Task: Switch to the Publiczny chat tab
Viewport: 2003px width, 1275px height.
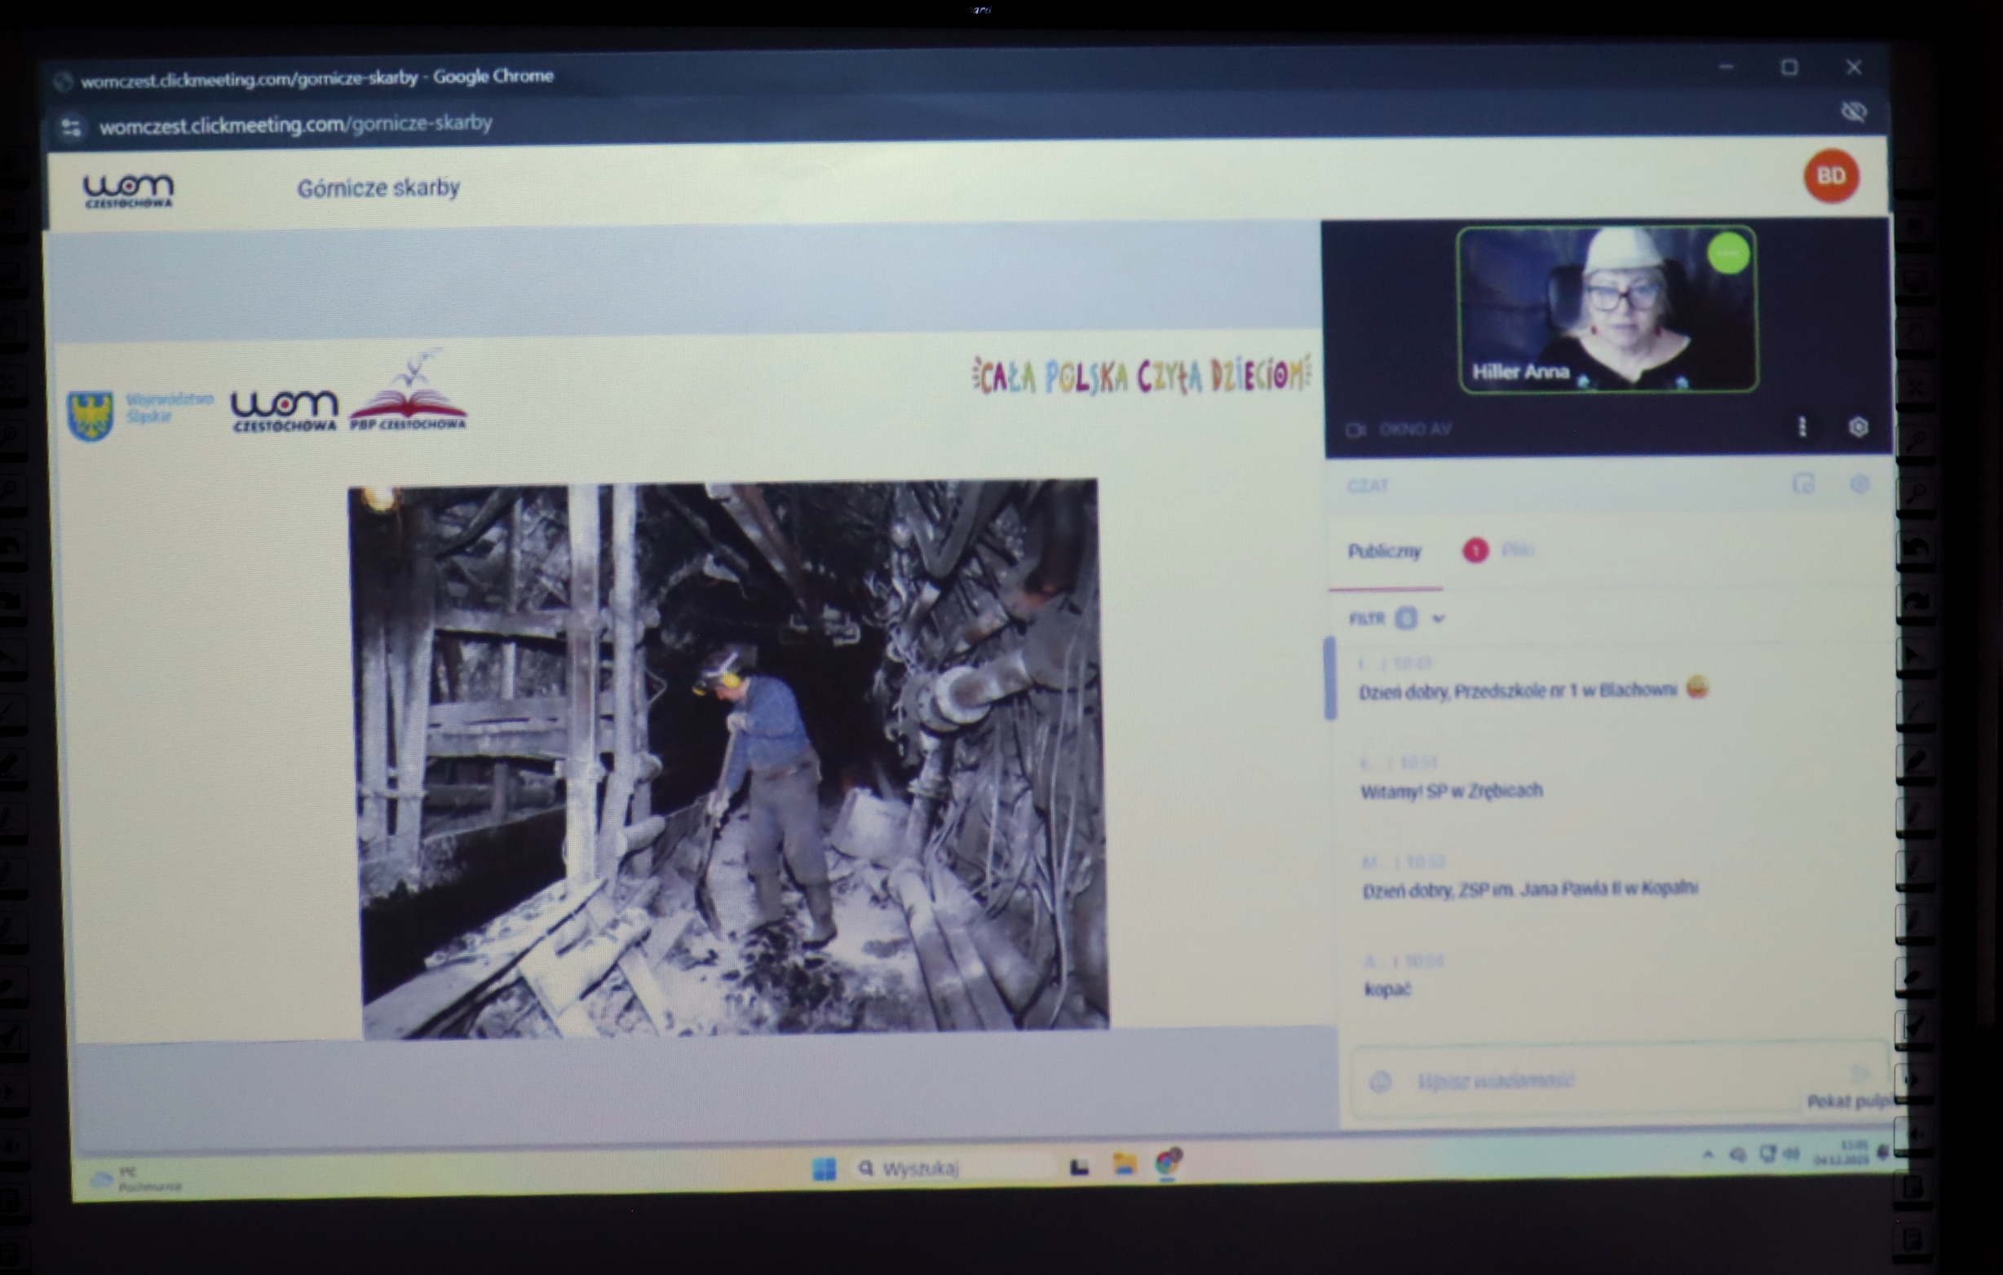Action: click(1384, 551)
